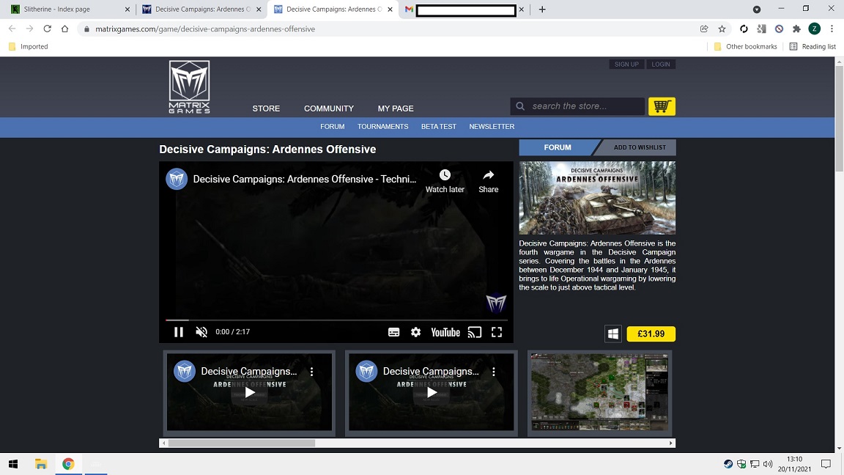This screenshot has width=844, height=475.
Task: Go to FORUM in submenu bar
Action: [x=332, y=127]
